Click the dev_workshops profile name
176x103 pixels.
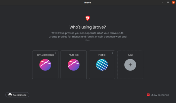[45, 55]
